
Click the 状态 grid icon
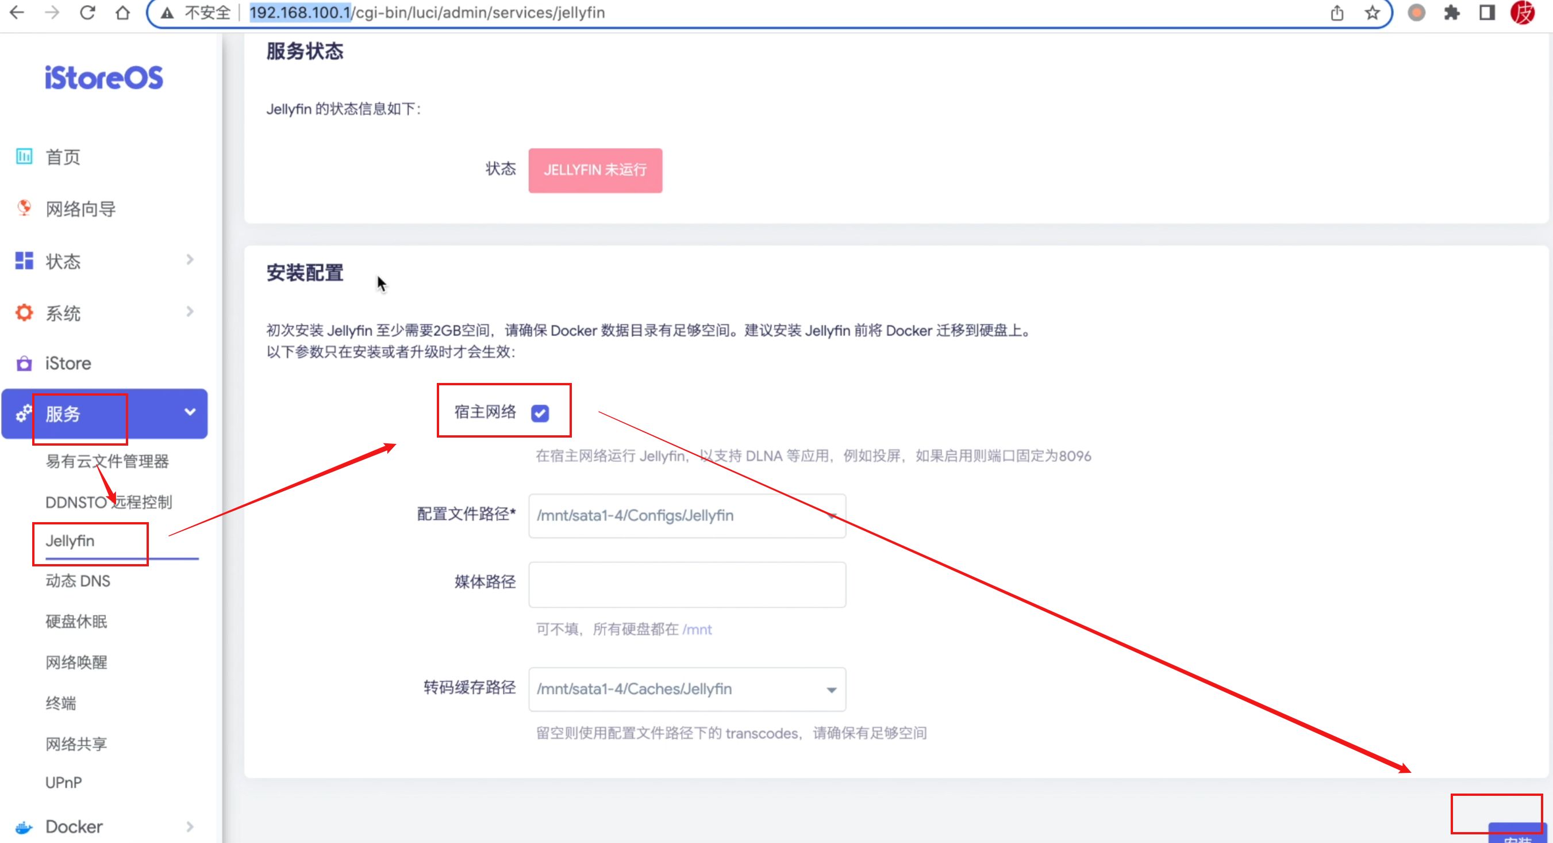pos(24,260)
